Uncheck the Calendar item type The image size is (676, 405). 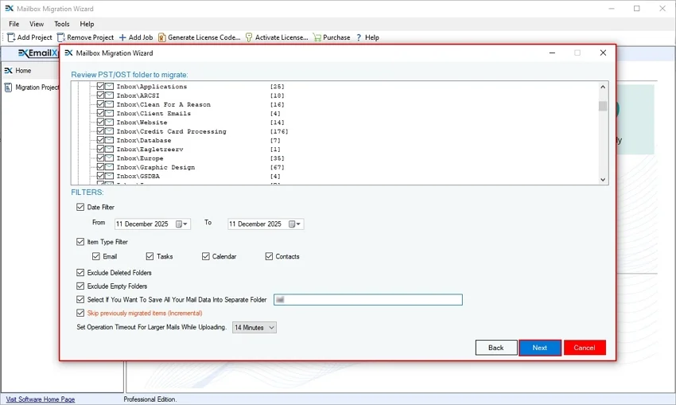[206, 256]
